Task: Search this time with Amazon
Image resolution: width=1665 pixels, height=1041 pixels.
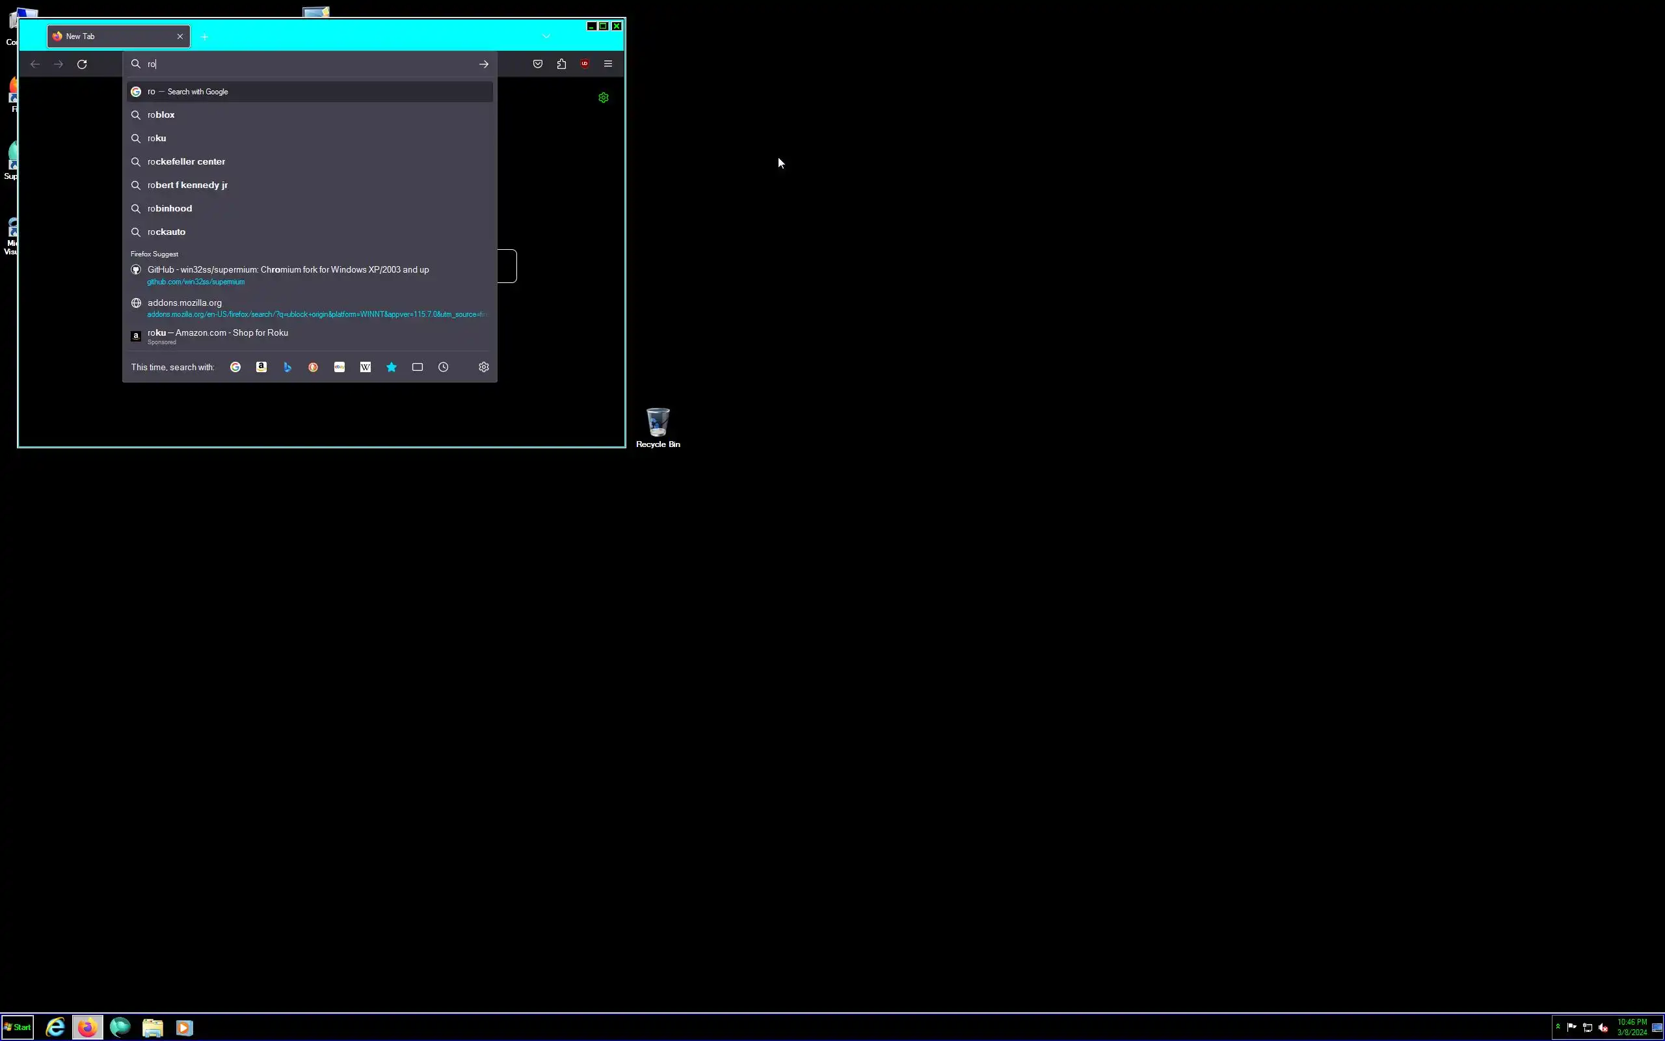Action: tap(261, 367)
